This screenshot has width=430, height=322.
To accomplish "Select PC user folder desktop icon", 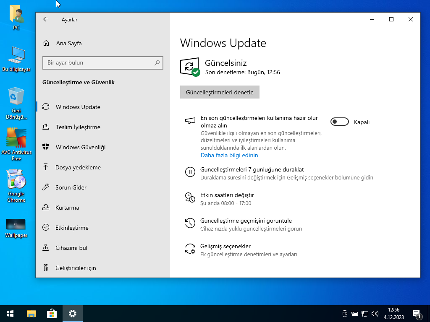I will pos(16,17).
